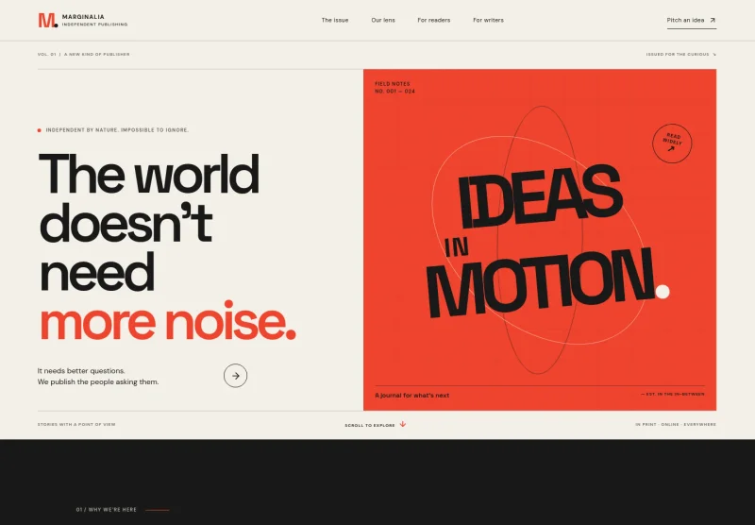
Task: Click '01 / Why we're here' section label
Action: [x=107, y=510]
